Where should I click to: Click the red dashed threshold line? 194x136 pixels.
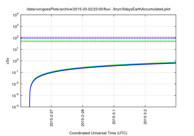[98, 42]
